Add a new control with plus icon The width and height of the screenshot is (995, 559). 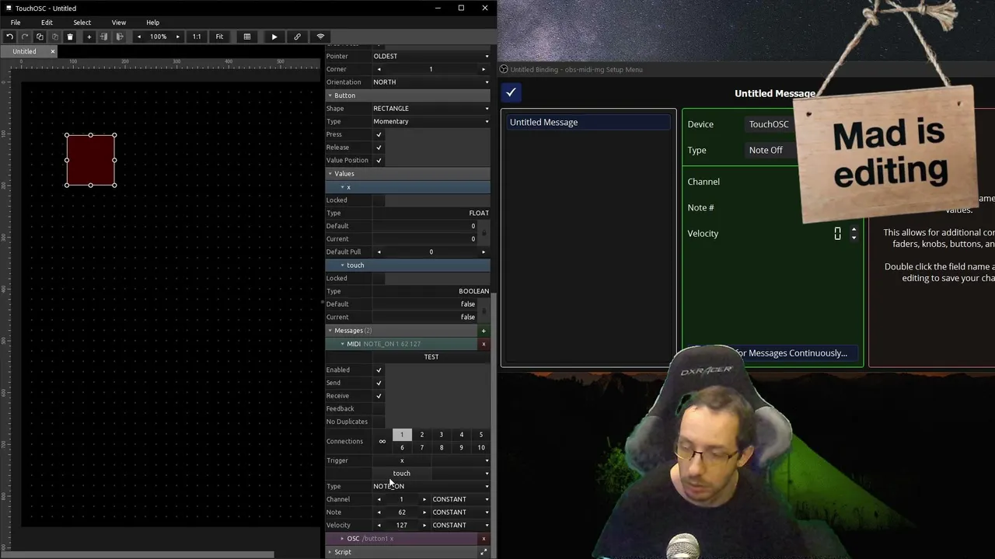pos(89,36)
